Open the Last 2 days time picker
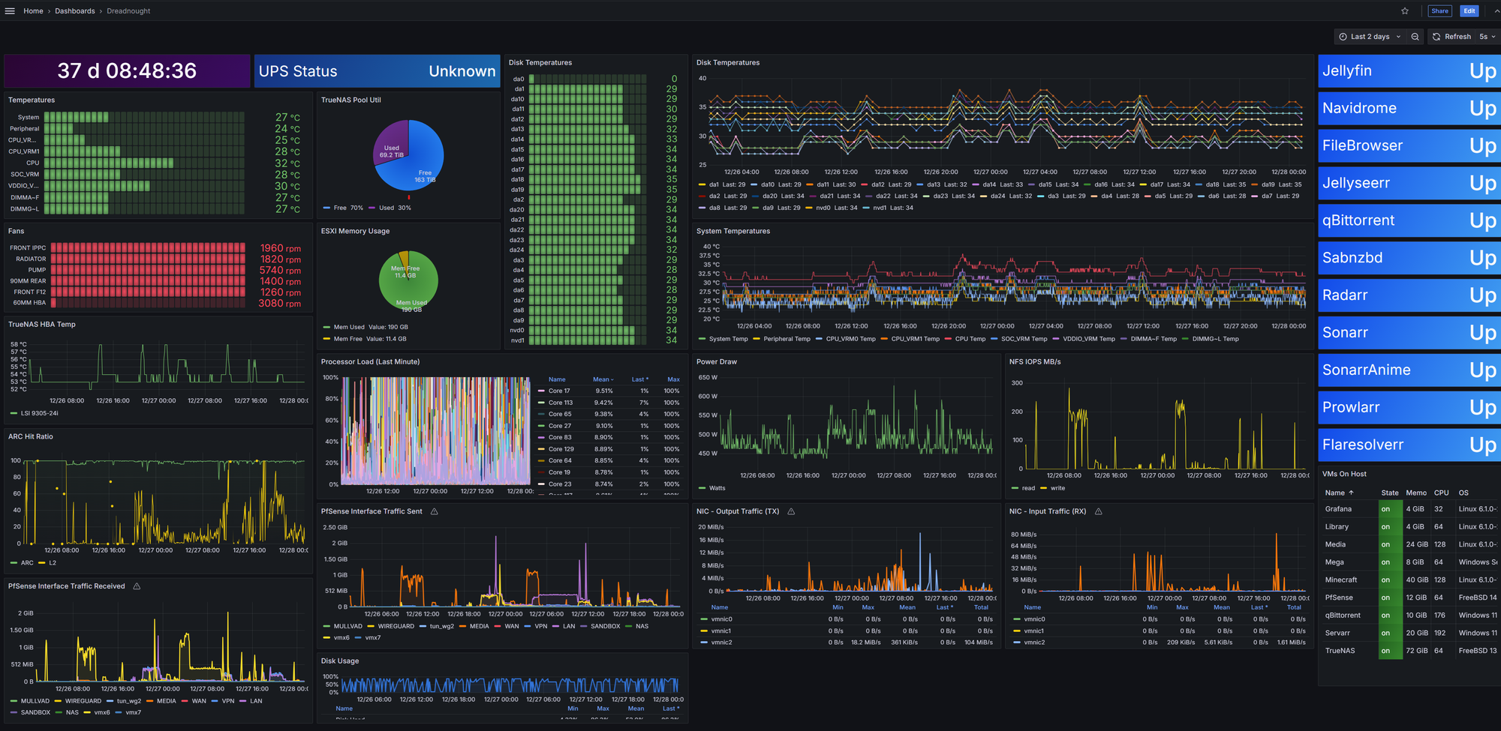This screenshot has height=731, width=1501. pos(1370,37)
